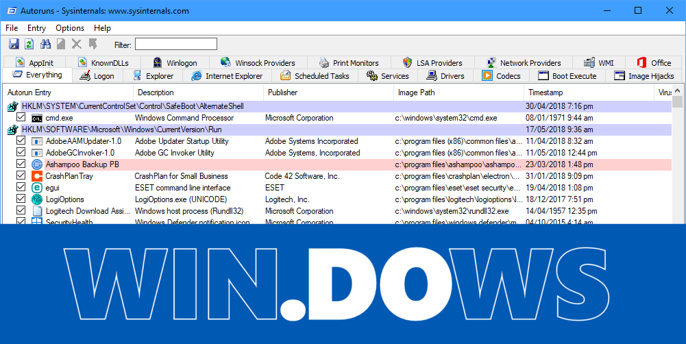
Task: Select the LSA Providers tab
Action: [x=432, y=62]
